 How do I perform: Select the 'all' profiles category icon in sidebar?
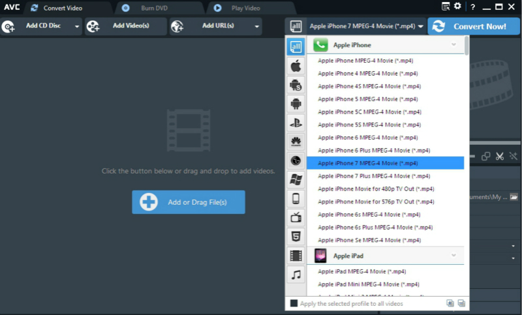(296, 47)
